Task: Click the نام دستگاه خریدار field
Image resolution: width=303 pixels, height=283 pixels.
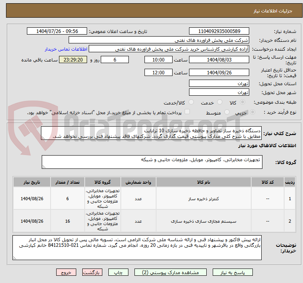Action: coord(159,40)
